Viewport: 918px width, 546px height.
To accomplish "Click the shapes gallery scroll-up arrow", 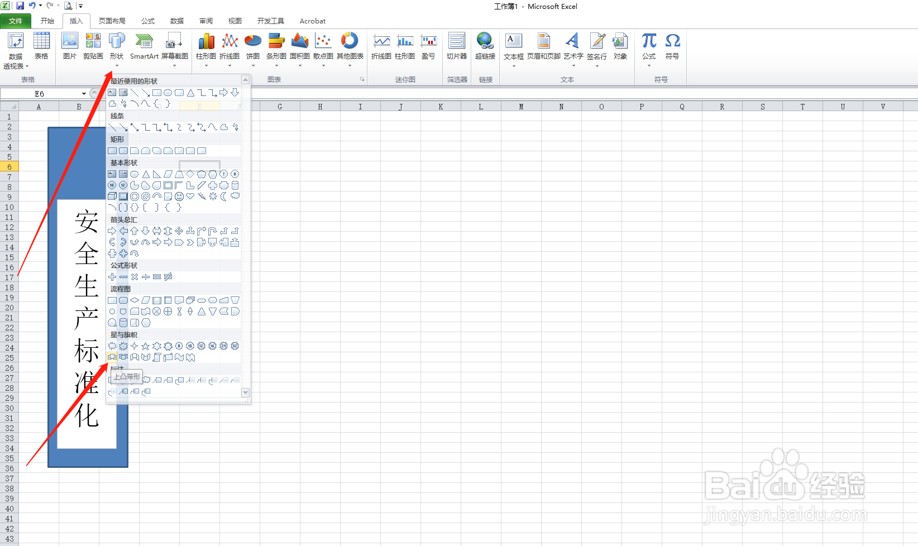I will click(245, 80).
